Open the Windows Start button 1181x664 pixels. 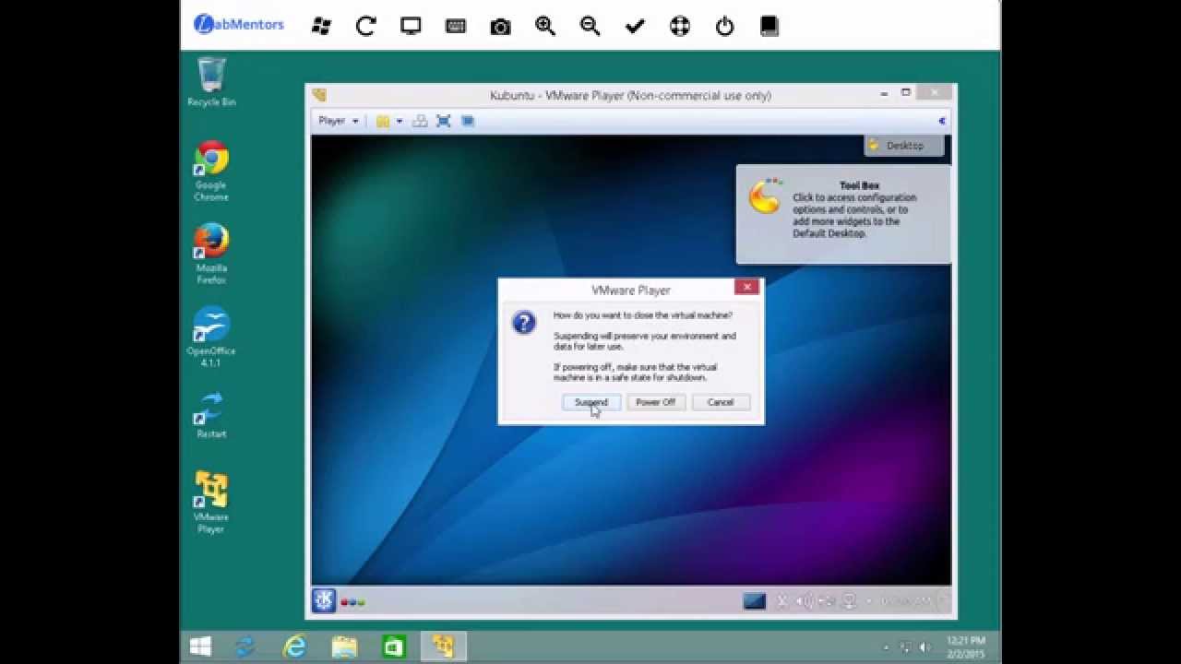200,646
